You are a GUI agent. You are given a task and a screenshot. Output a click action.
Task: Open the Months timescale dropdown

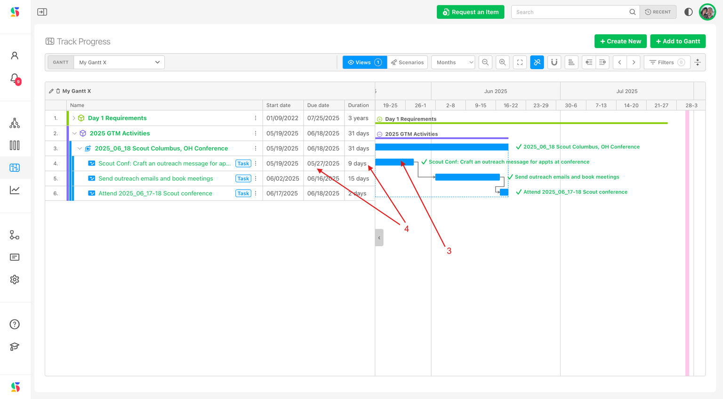coord(453,62)
